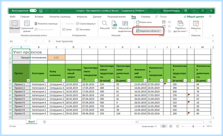Open the Name Box dropdown arrow

(x=25, y=41)
